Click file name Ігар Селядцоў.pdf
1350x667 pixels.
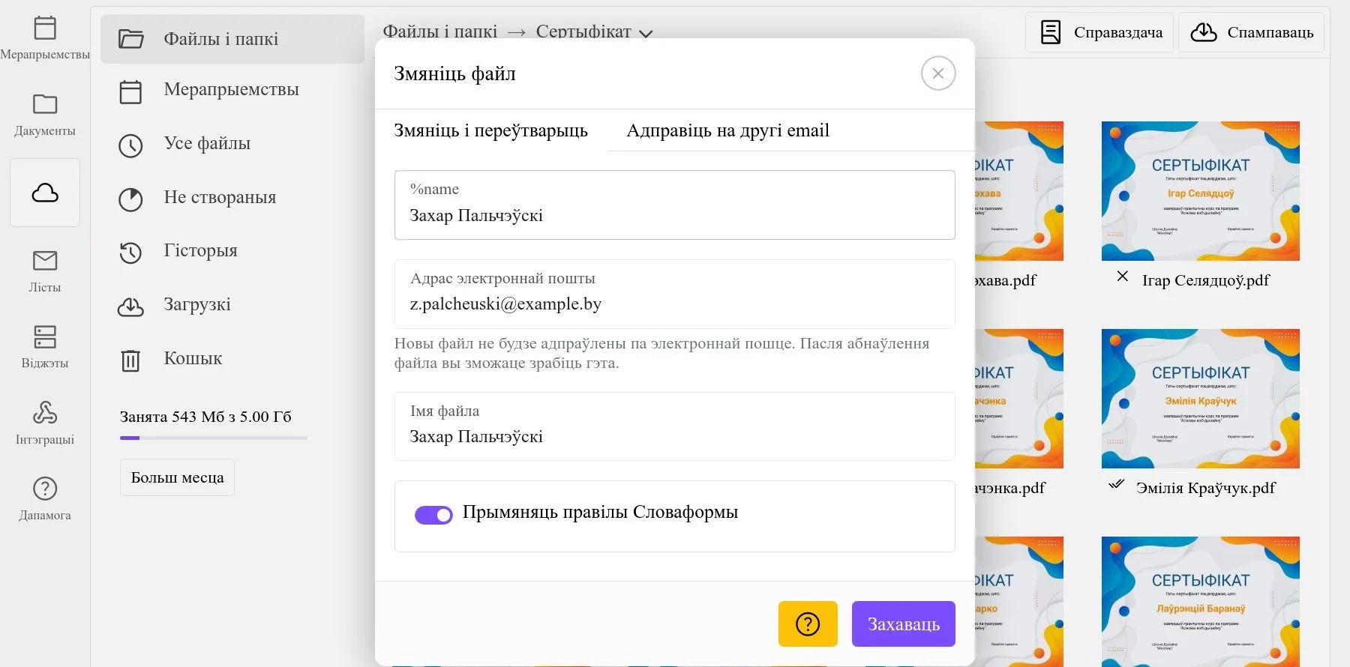[1206, 280]
